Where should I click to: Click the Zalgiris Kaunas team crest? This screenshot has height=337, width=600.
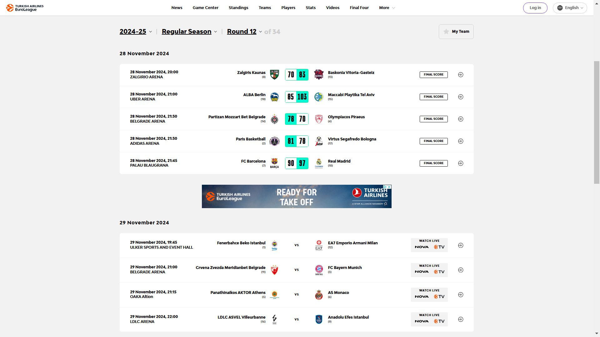point(274,75)
